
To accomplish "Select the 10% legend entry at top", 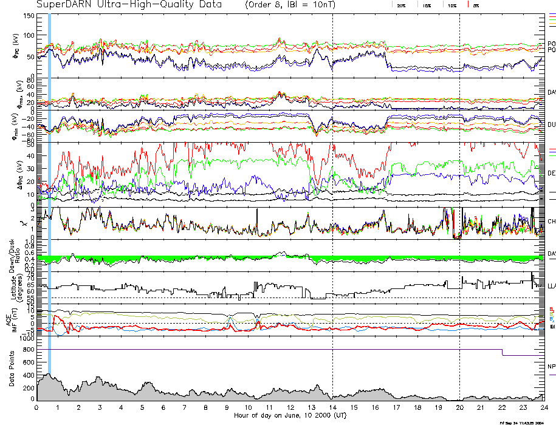I will pyautogui.click(x=451, y=5).
